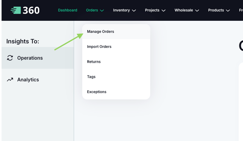This screenshot has height=141, width=243.
Task: Click the Inventory label in the navbar
Action: point(121,10)
